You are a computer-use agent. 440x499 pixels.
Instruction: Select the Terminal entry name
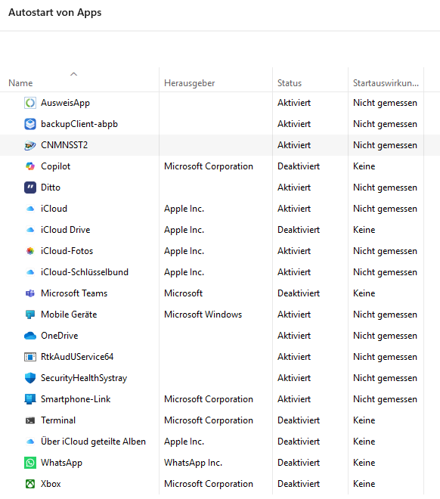(x=58, y=420)
